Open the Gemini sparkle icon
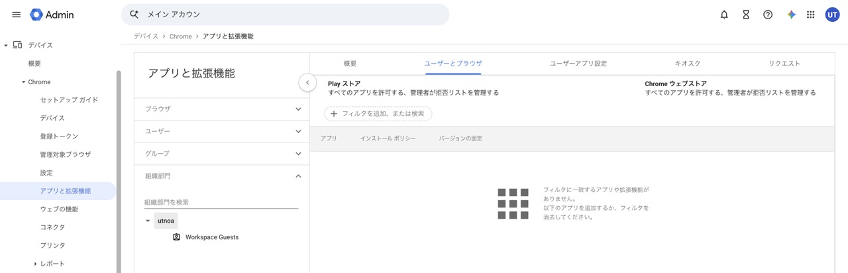This screenshot has width=848, height=273. click(791, 15)
